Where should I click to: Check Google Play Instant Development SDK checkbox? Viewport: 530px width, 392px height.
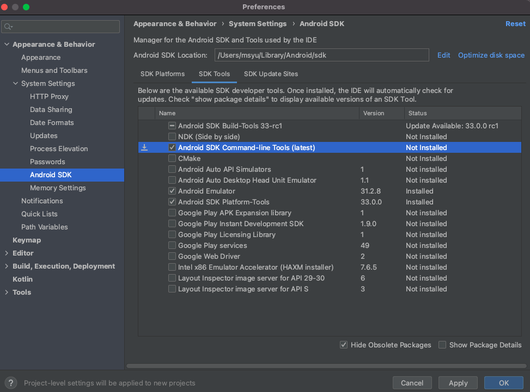(x=172, y=223)
